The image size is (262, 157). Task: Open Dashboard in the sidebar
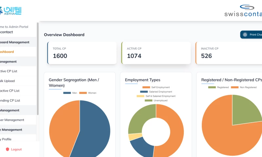(18, 52)
